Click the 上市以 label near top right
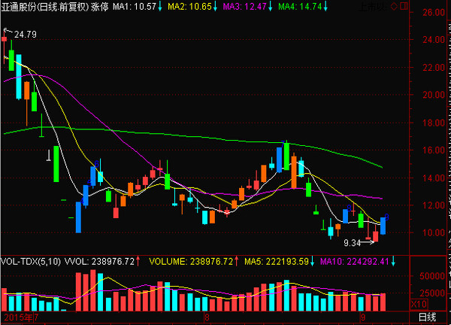The width and height of the screenshot is (451, 325). (x=373, y=7)
